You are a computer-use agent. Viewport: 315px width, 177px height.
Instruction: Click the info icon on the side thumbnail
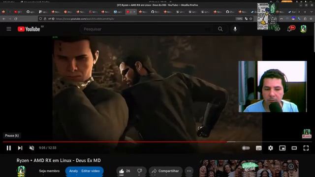[291, 166]
